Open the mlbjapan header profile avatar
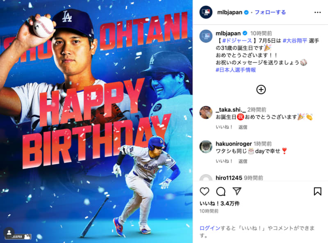 point(206,12)
